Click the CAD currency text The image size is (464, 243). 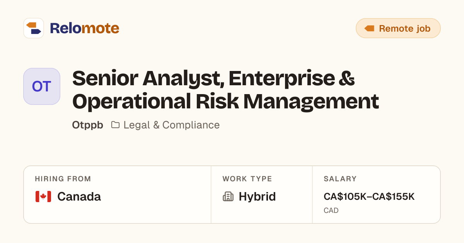[x=331, y=211]
